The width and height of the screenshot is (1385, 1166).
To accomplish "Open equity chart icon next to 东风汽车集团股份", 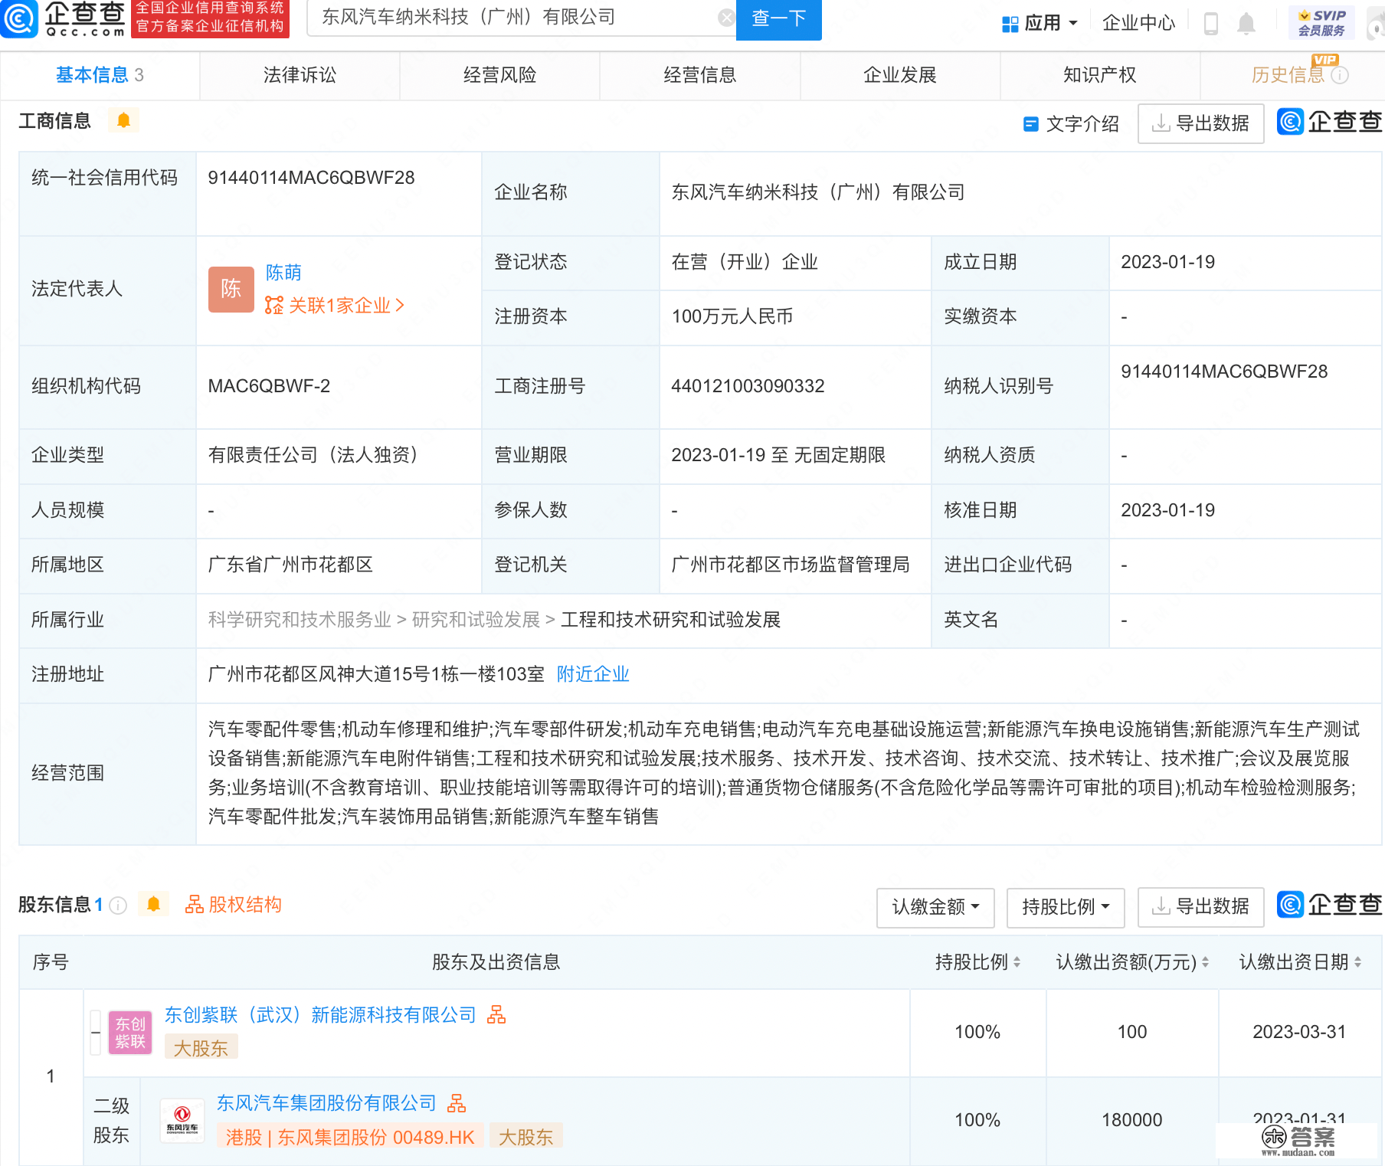I will click(457, 1103).
